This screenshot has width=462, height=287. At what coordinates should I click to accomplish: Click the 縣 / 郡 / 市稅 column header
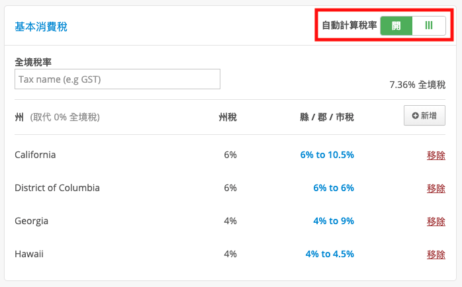click(327, 117)
